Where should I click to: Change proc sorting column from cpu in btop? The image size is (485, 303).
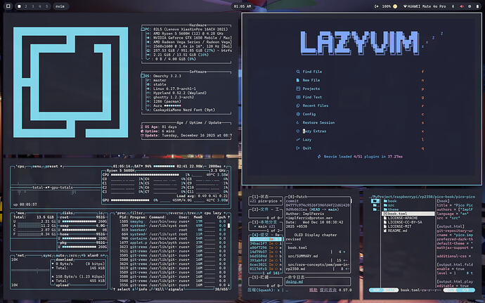[x=208, y=213]
